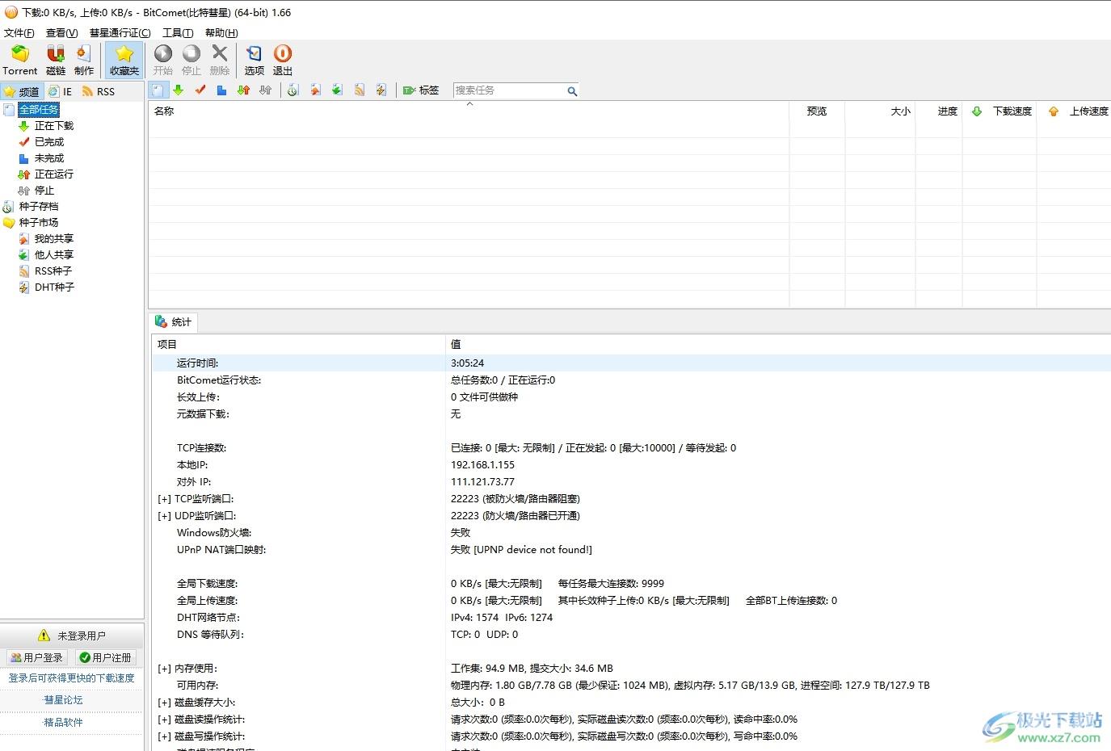Open the 彗星通行证(C) menu

coord(120,33)
